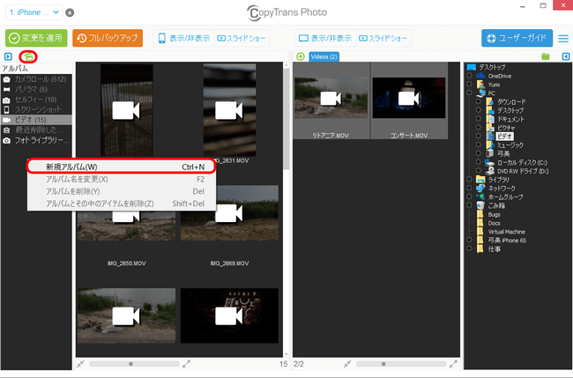This screenshot has height=378, width=573.
Task: Click the green add-folder plus icon on the PC side
Action: tap(301, 56)
